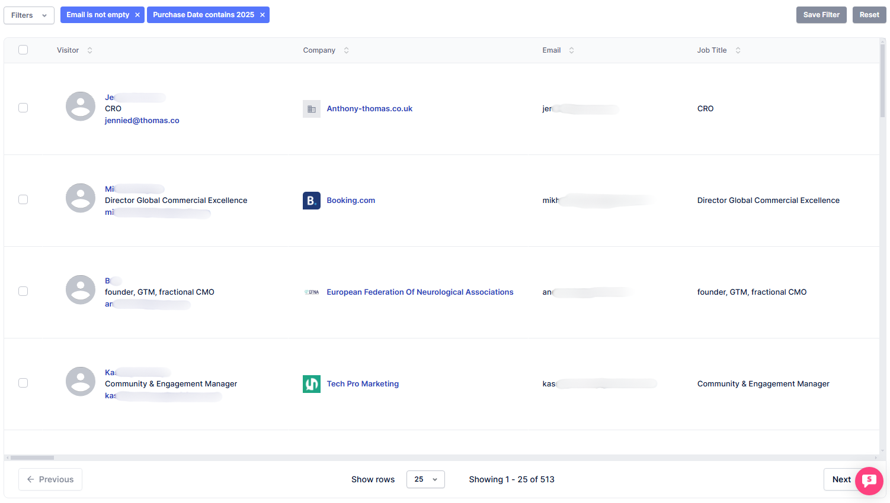Open the Filters dropdown
This screenshot has height=503, width=890.
(x=29, y=15)
